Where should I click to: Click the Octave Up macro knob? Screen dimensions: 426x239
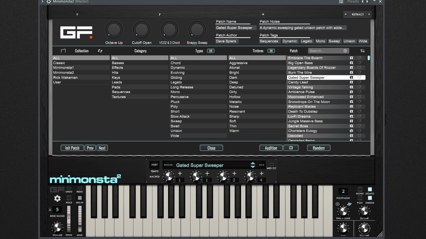pos(114,30)
